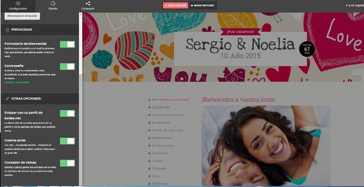Switch to the Diseño tab
This screenshot has height=187, width=364.
pos(53,6)
